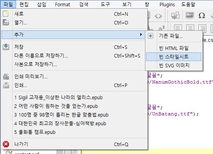This screenshot has height=154, width=213.
Task: Expand the 추가 submenu arrow
Action: click(x=141, y=35)
